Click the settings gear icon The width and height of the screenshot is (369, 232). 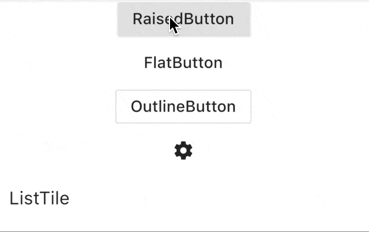[x=183, y=151]
